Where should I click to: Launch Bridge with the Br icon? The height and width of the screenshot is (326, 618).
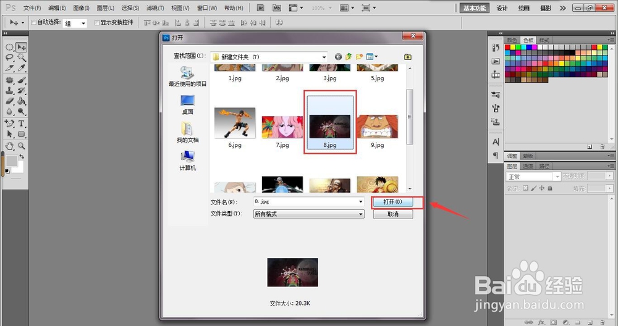point(261,8)
